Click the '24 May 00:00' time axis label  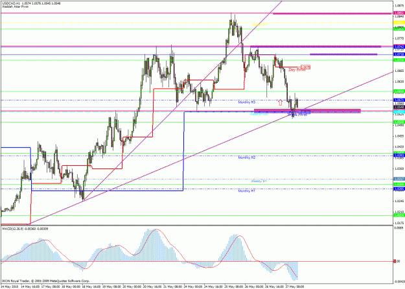[193, 286]
